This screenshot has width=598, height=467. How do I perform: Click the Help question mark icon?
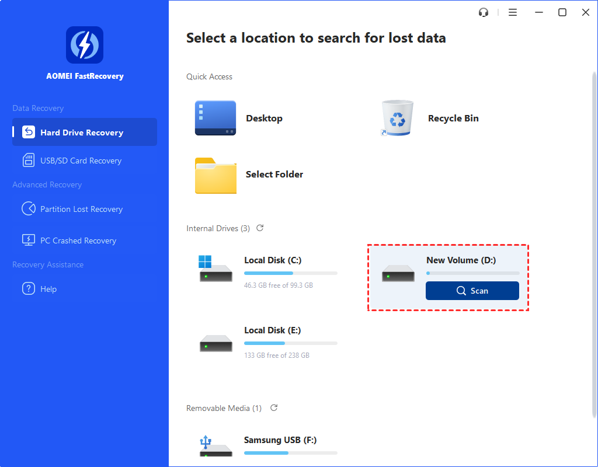29,288
